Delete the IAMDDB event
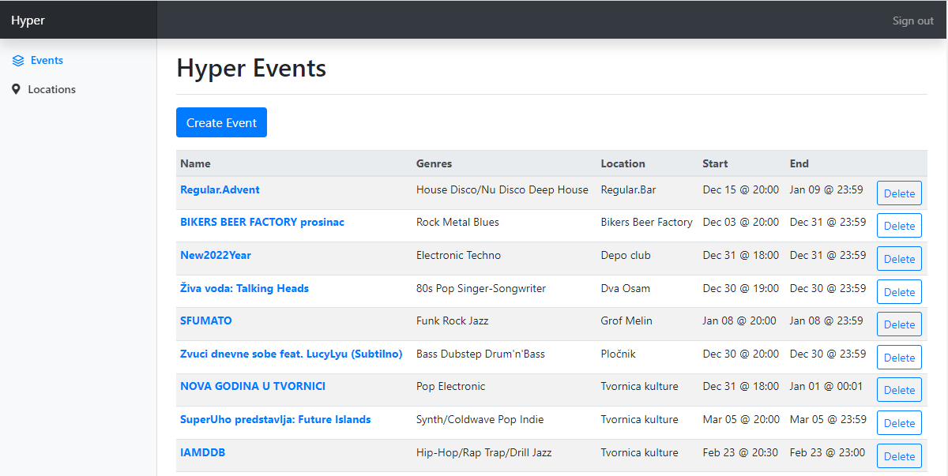Image resolution: width=948 pixels, height=476 pixels. tap(899, 456)
